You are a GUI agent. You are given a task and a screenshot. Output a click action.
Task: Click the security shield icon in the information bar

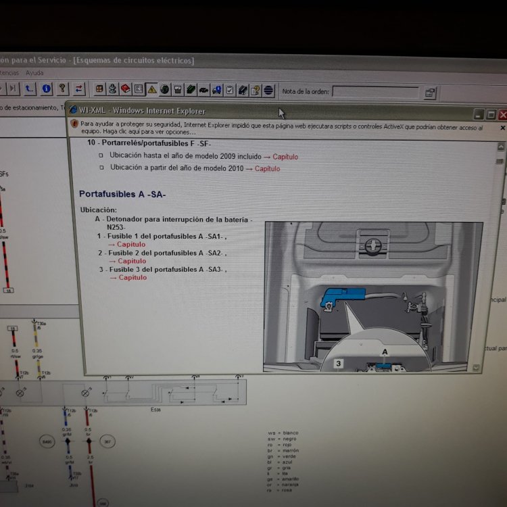[74, 124]
